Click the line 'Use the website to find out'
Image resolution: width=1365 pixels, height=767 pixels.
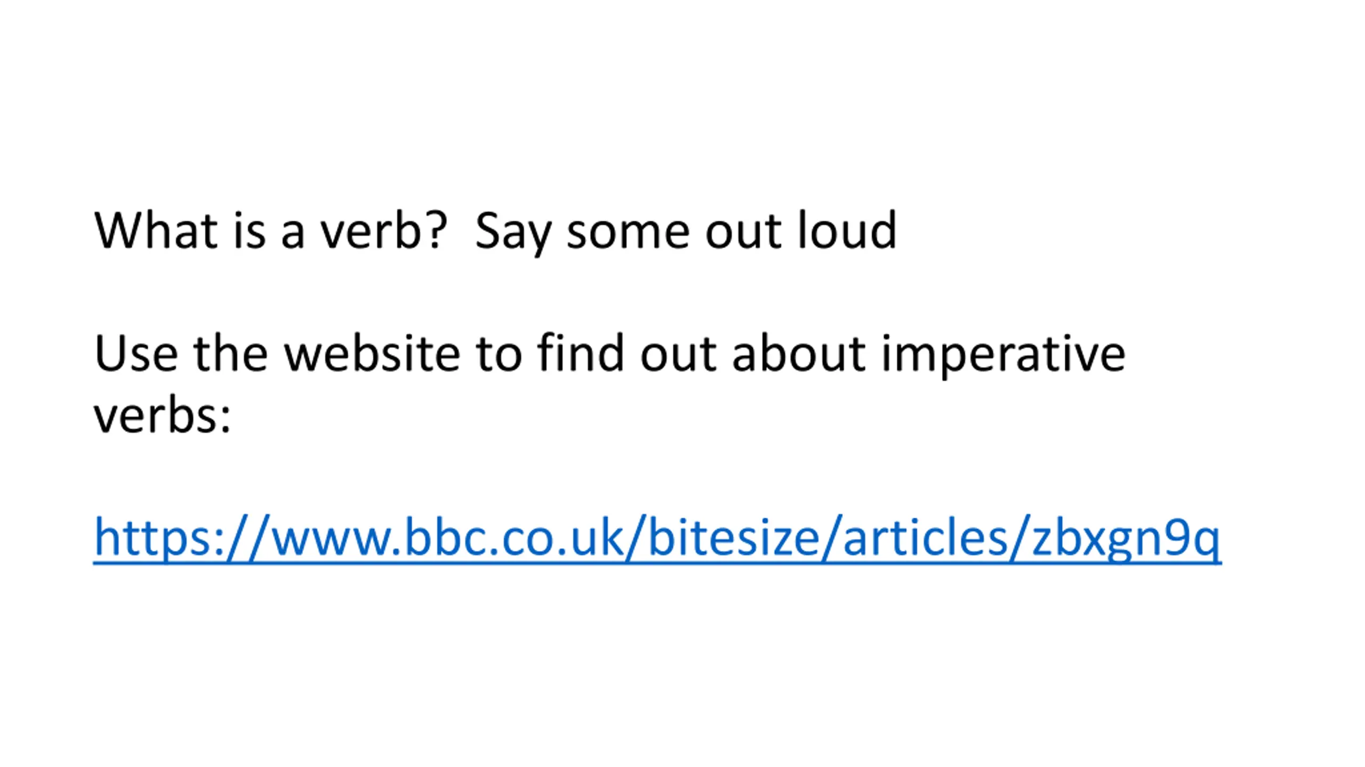(x=405, y=353)
